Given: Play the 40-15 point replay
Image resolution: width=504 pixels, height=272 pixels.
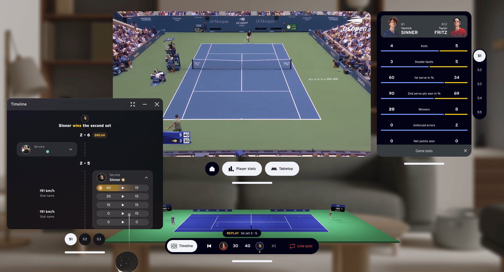Looking at the screenshot, I should tap(123, 188).
